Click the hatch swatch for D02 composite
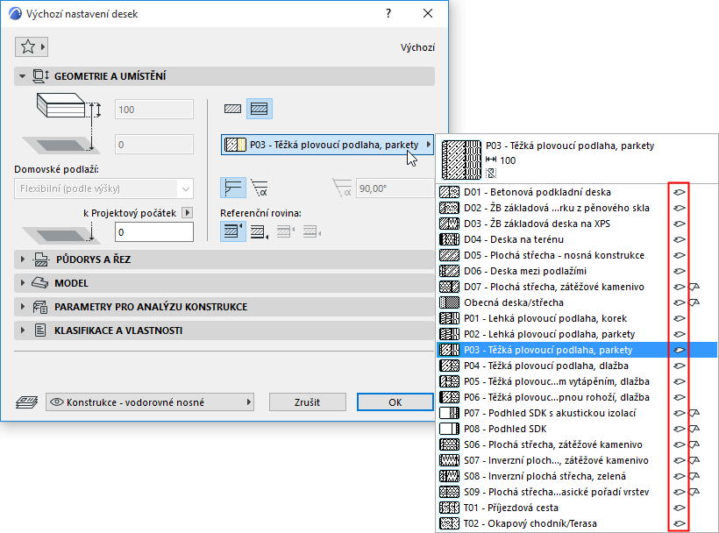Viewport: 719px width, 533px height. tap(449, 208)
